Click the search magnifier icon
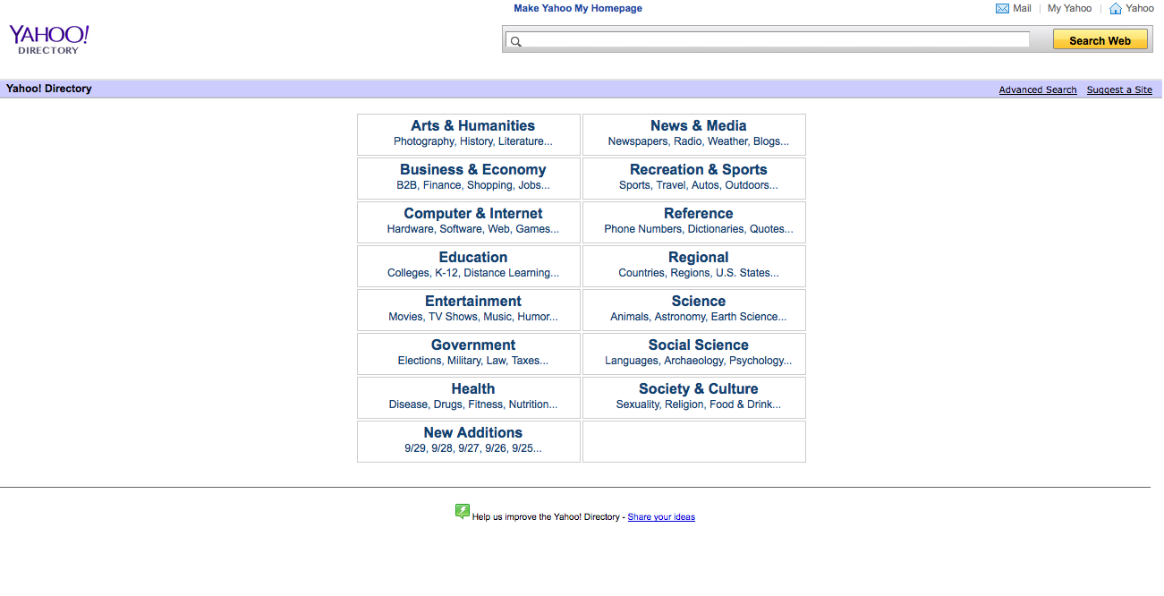Image resolution: width=1164 pixels, height=596 pixels. coord(515,40)
